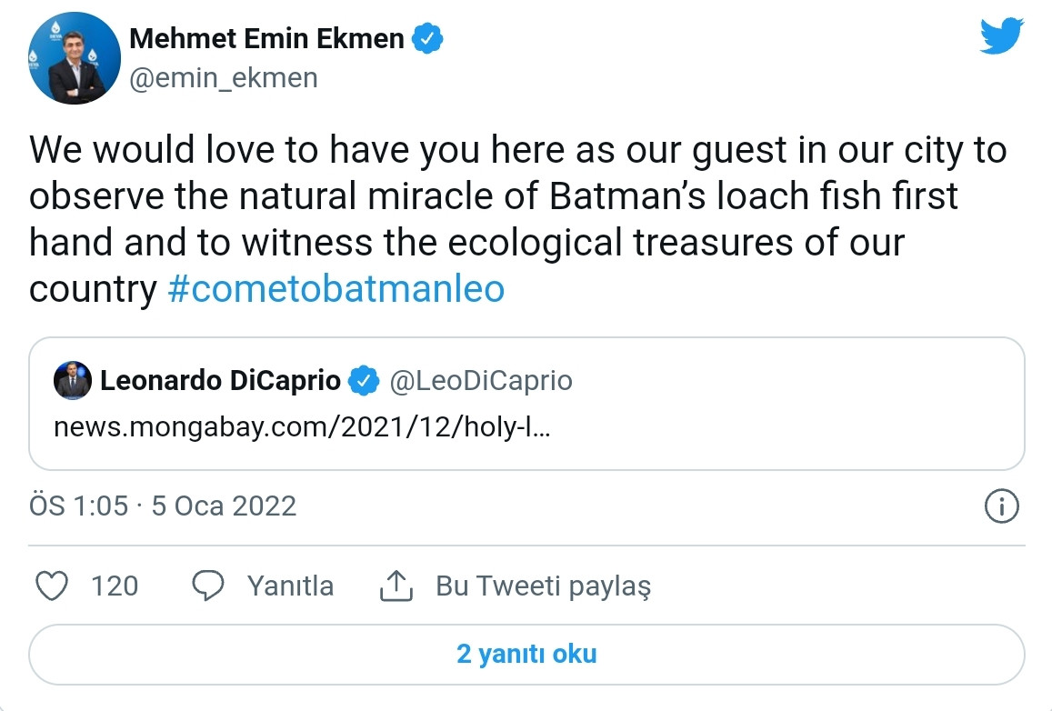Click '2 yanıtı oku' to read replies
The image size is (1052, 711).
(526, 653)
